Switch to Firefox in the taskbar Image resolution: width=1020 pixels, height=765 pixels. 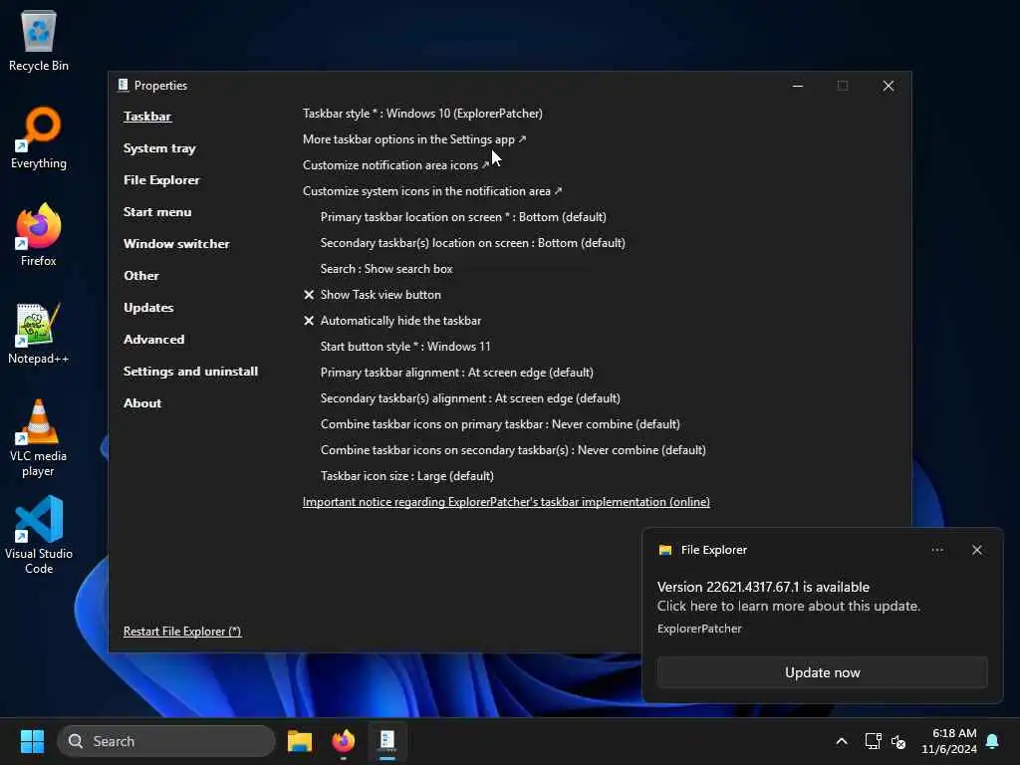click(x=344, y=741)
